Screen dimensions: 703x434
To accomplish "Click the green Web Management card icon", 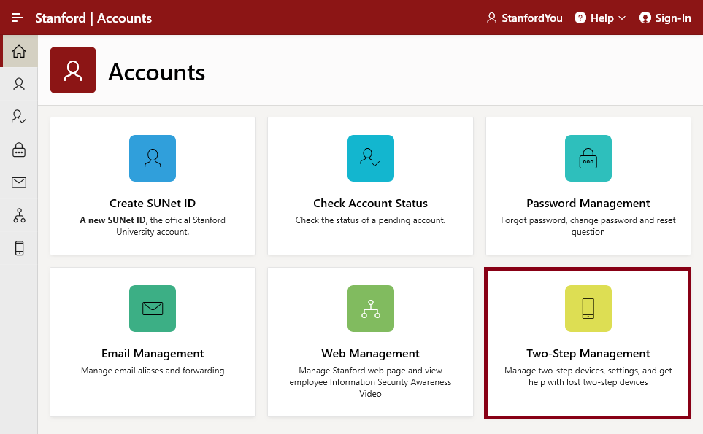I will 371,309.
